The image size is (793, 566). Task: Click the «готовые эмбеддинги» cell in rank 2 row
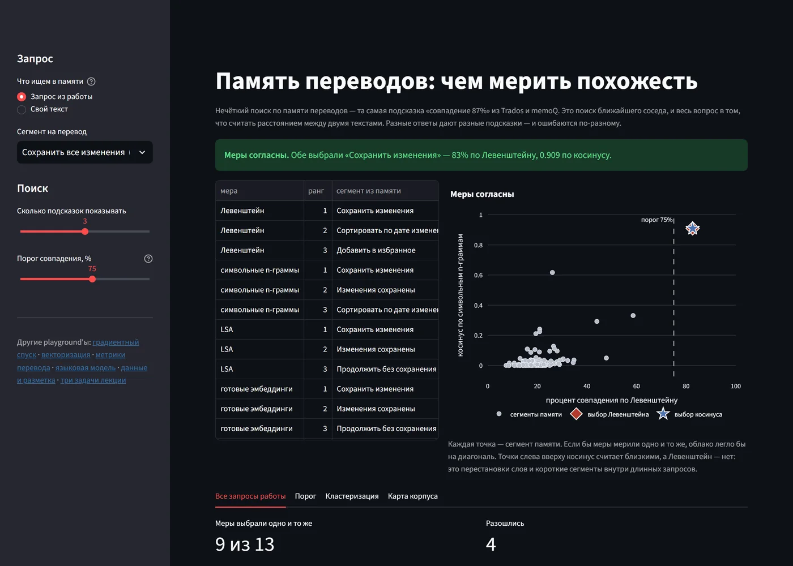(259, 409)
